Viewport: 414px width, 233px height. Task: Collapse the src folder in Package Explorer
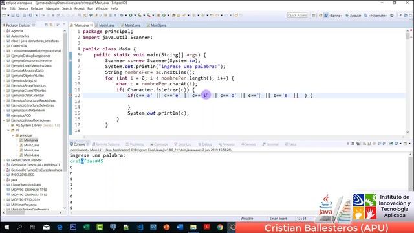(x=8, y=130)
